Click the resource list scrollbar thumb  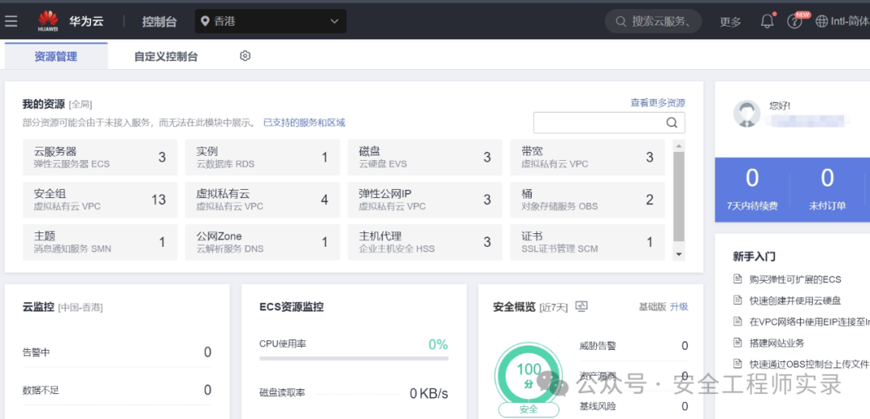679,196
